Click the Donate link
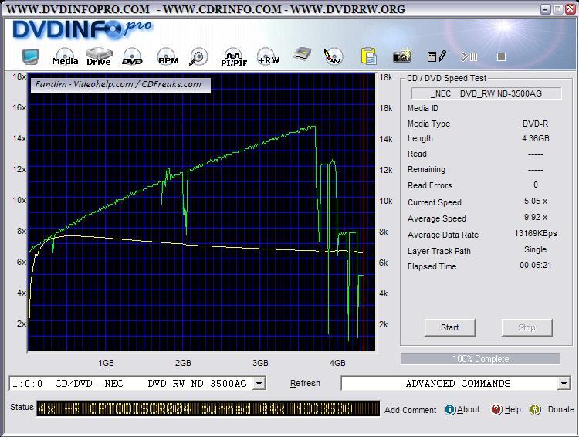 click(x=561, y=409)
